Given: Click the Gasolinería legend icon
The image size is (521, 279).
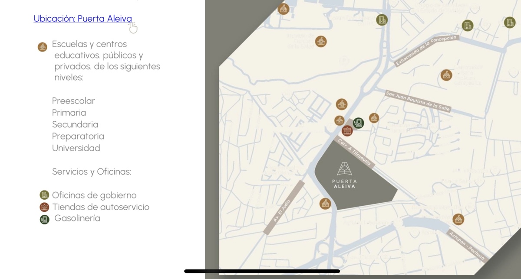Looking at the screenshot, I should click(x=44, y=219).
